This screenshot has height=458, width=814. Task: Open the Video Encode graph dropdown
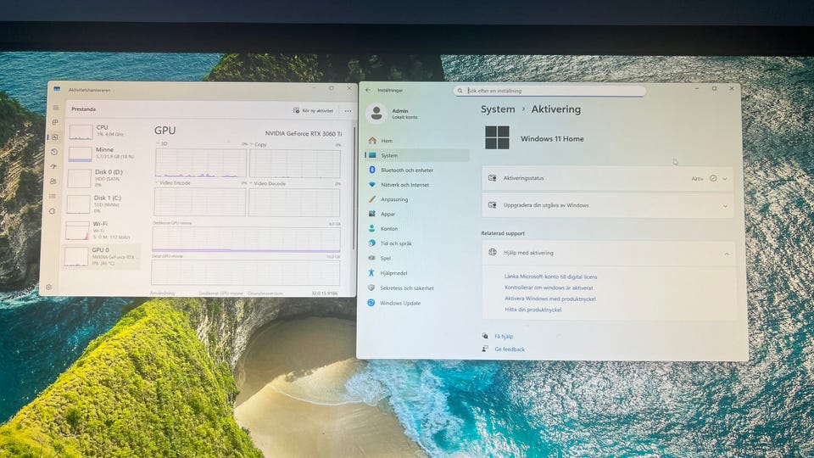point(156,183)
